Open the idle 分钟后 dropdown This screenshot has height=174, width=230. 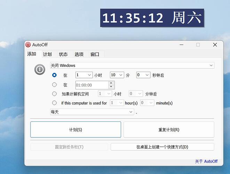coord(136,94)
